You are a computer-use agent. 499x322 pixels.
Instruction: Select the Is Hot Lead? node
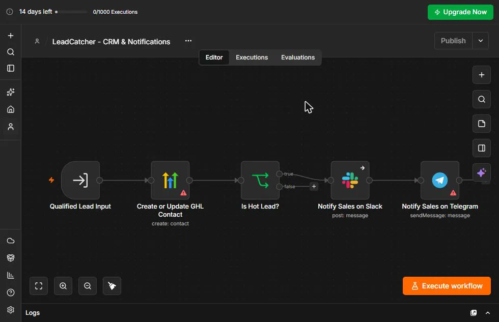[x=260, y=180]
